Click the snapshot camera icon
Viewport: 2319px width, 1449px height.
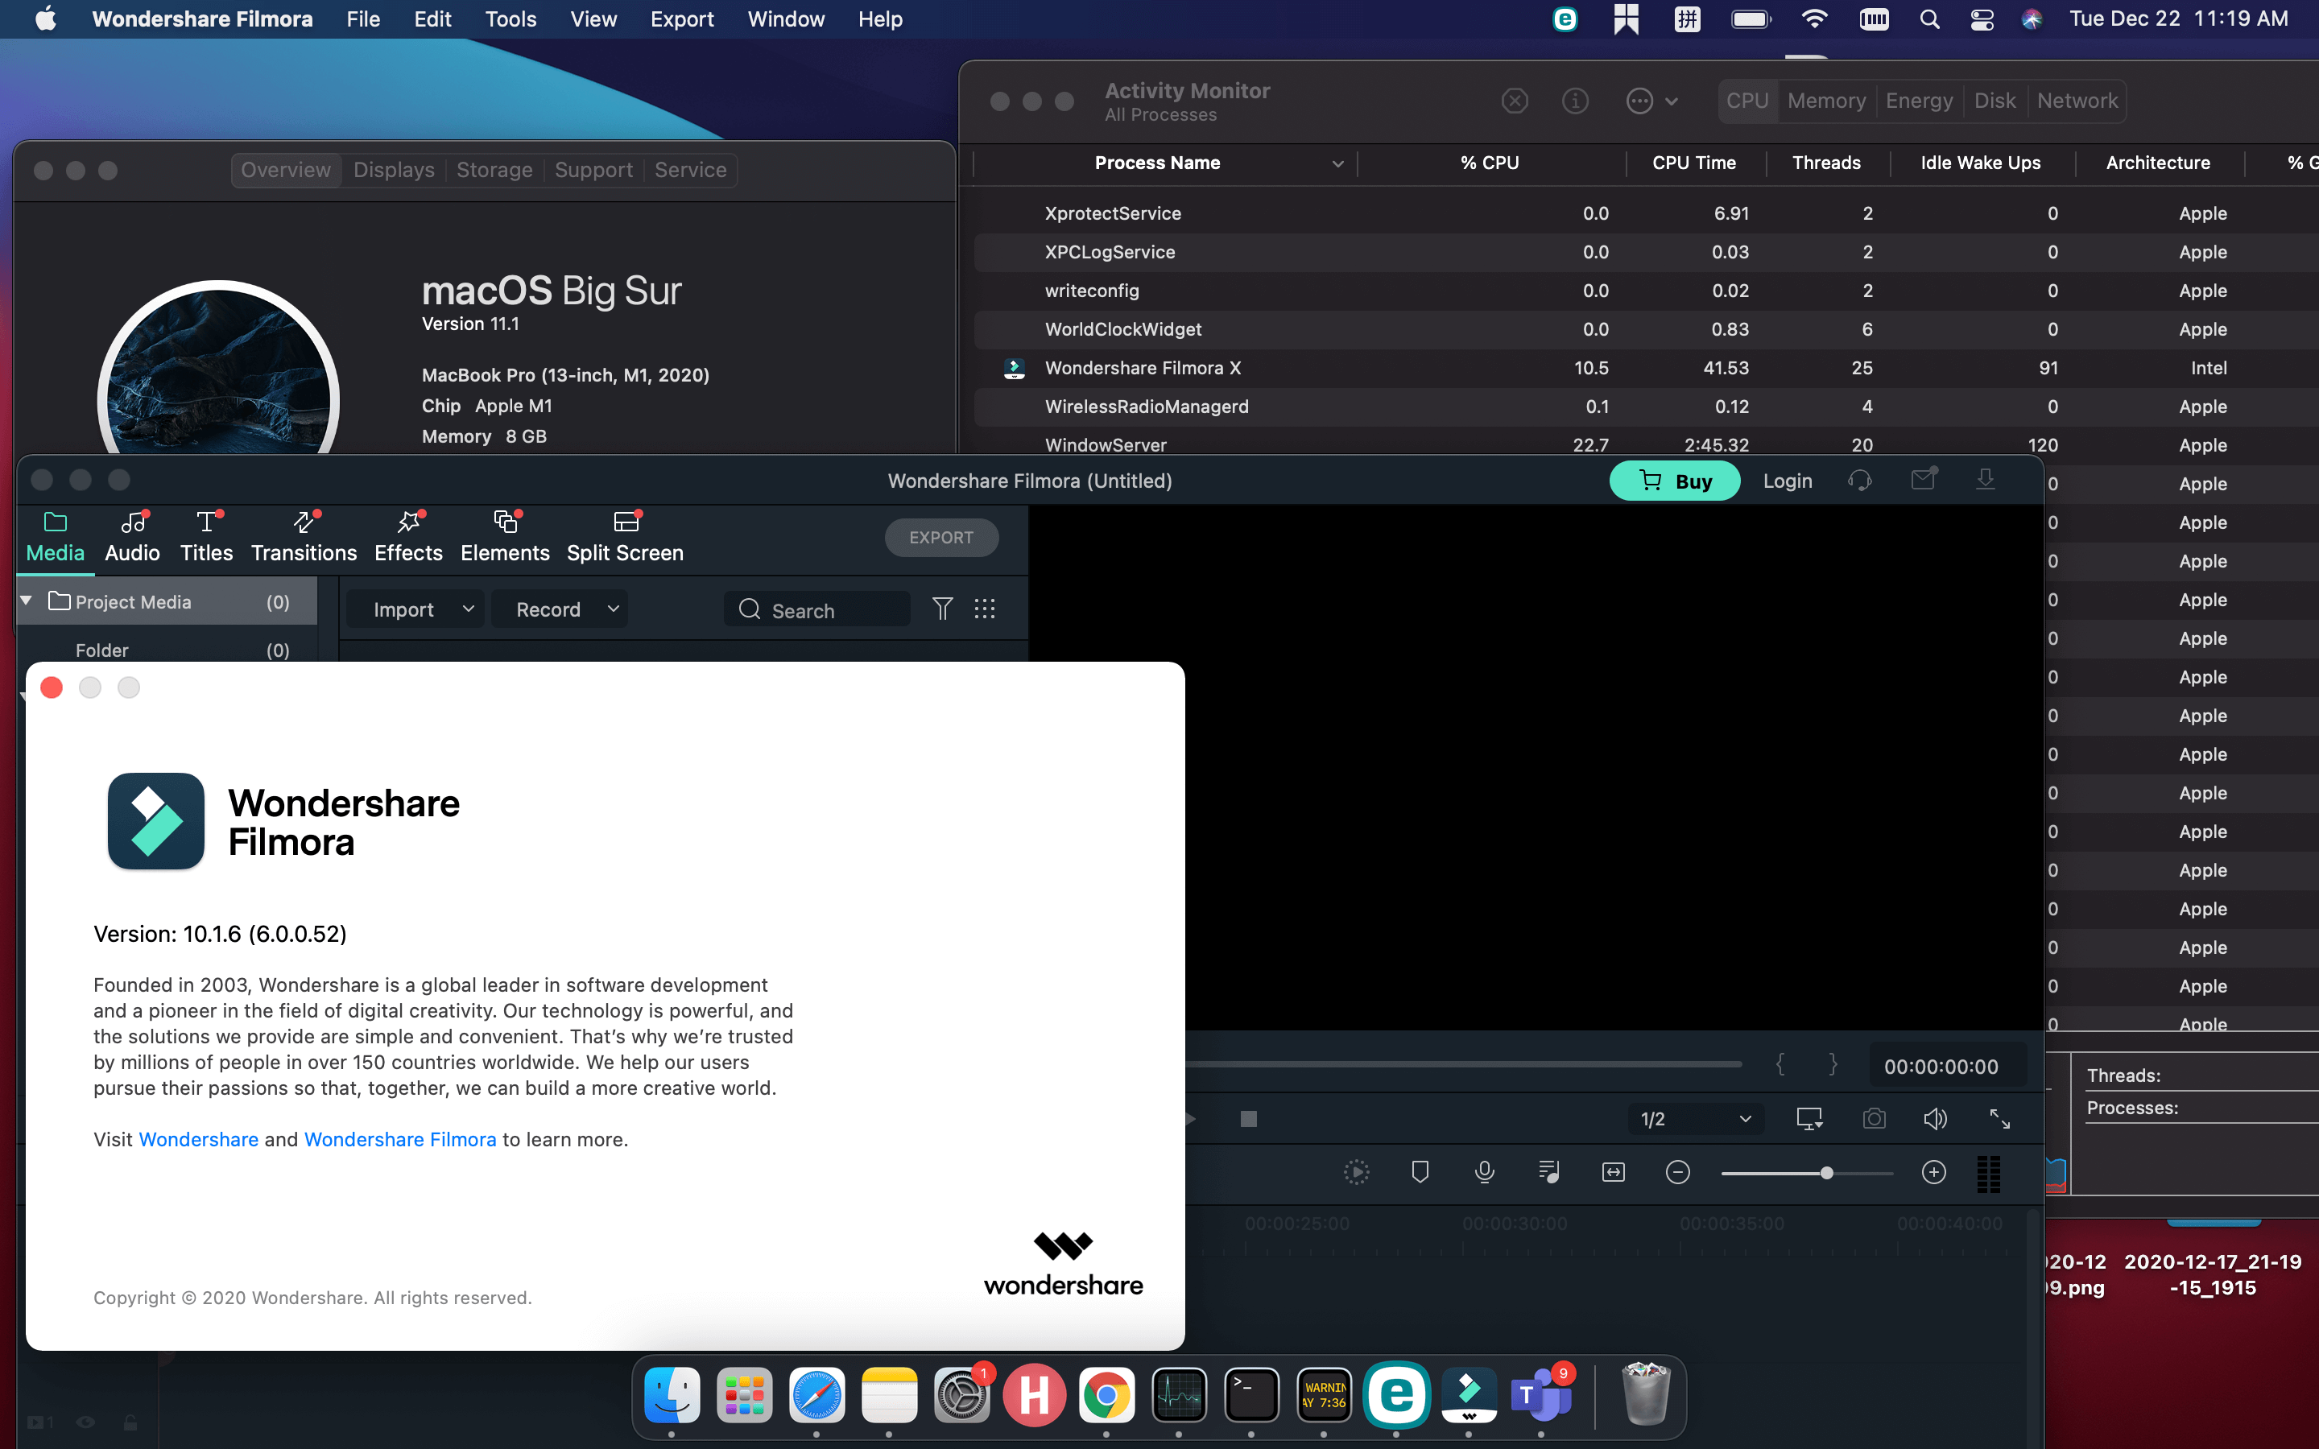click(1874, 1118)
